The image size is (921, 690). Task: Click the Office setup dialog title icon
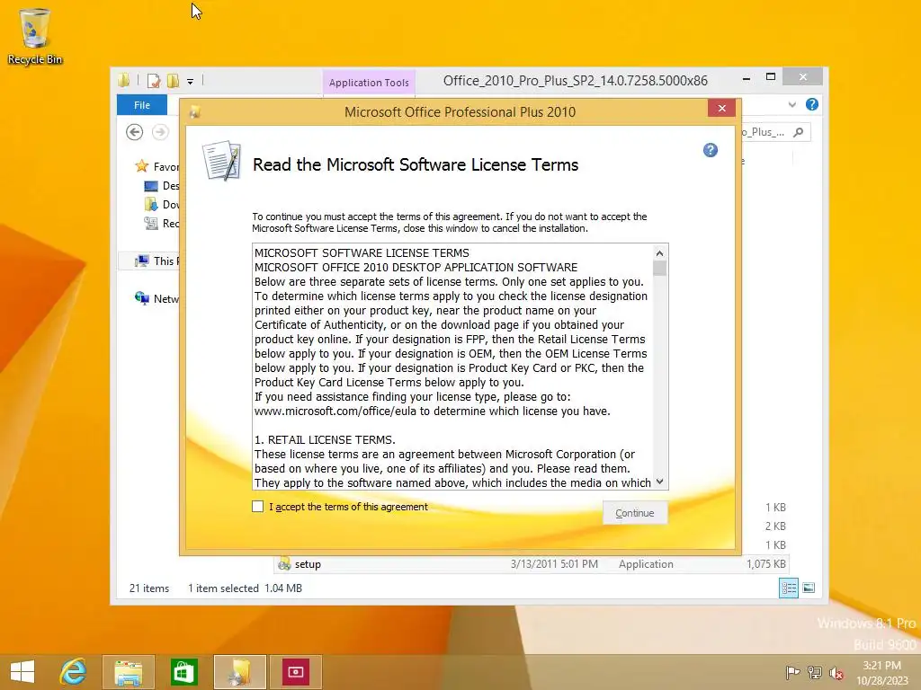pyautogui.click(x=195, y=112)
